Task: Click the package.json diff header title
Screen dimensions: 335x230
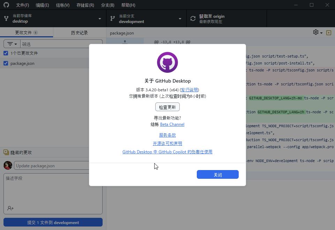Action: [x=122, y=33]
